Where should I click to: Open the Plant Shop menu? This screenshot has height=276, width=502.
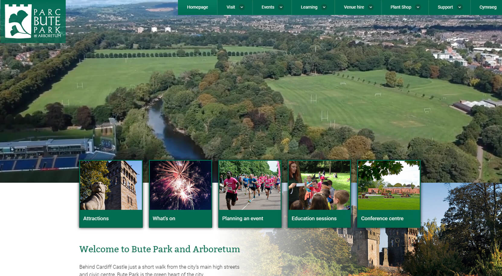[x=401, y=7]
